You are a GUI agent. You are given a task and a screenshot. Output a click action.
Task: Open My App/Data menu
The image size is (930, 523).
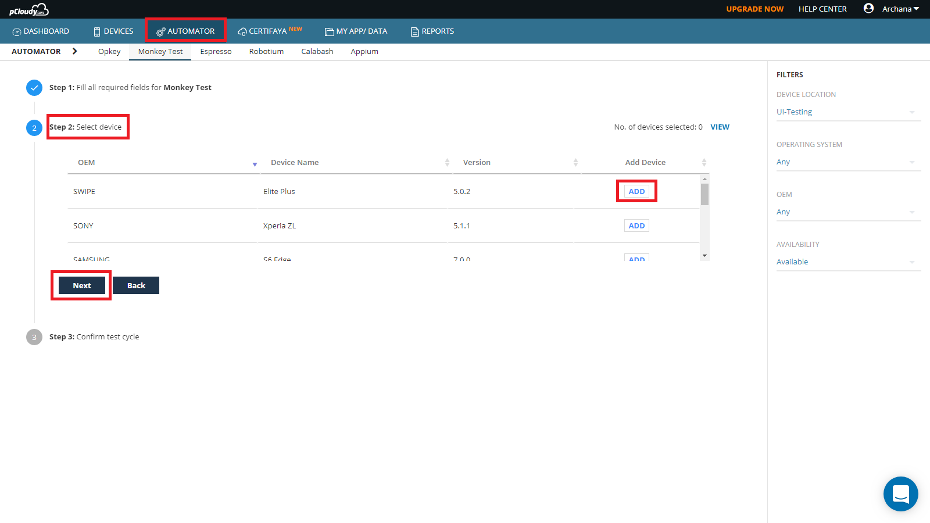356,31
